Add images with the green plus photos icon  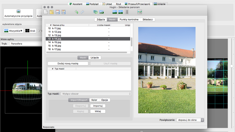(95, 12)
